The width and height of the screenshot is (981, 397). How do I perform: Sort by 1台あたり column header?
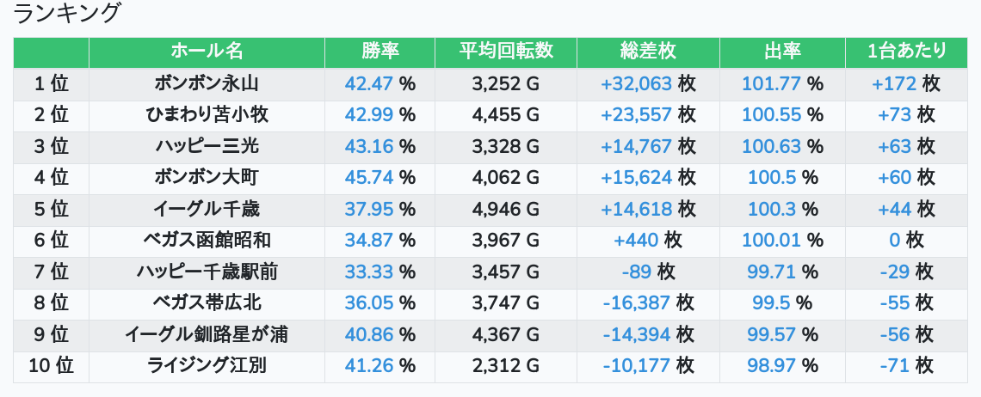(907, 52)
